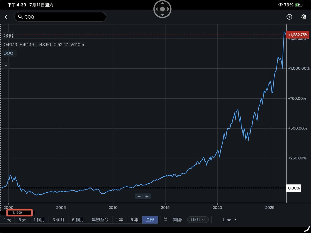Open the add (plus circle) icon

[289, 17]
